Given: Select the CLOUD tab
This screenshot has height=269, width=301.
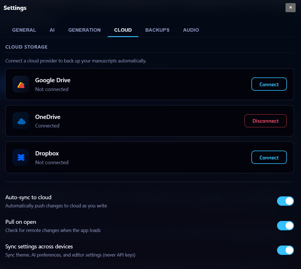Looking at the screenshot, I should 123,30.
